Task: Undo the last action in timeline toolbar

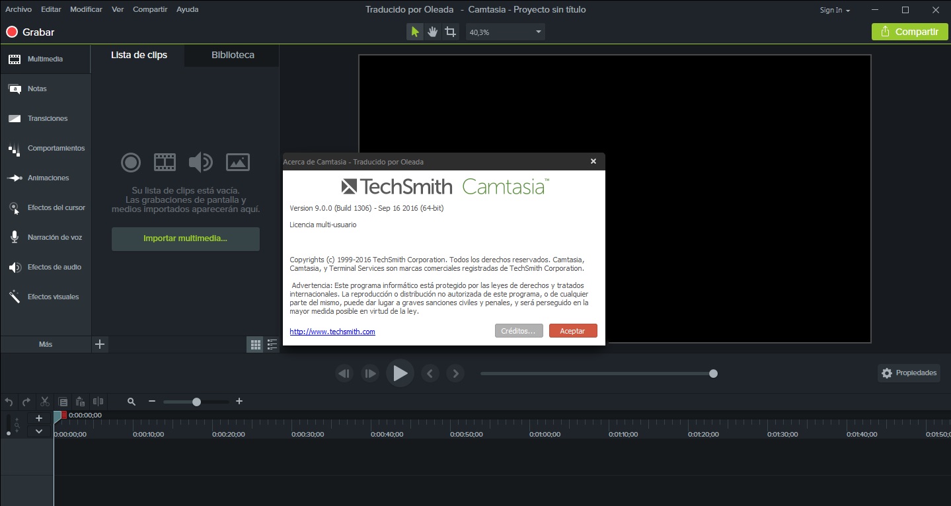Action: coord(9,402)
